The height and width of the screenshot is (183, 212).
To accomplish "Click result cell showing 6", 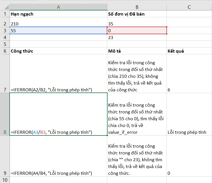I will [x=189, y=74].
